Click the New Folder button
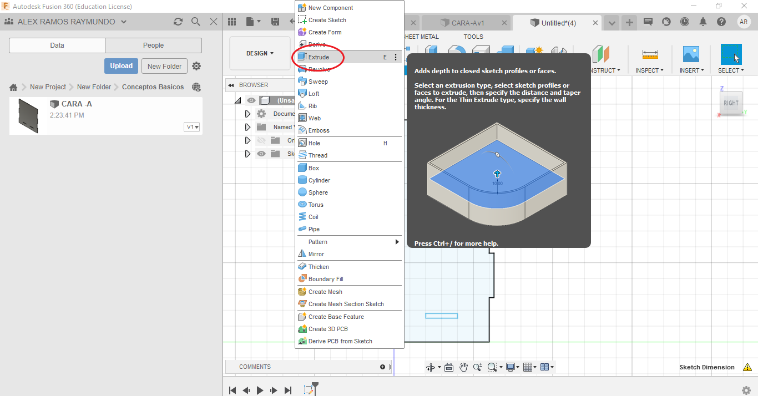The height and width of the screenshot is (396, 758). [165, 66]
